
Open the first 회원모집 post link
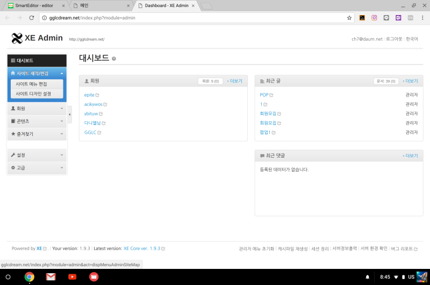tap(268, 114)
